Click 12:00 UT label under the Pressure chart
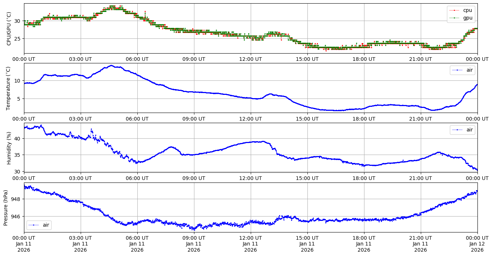 250,238
